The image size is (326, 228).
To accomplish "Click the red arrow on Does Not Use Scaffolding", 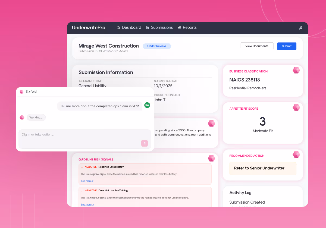I will point(82,191).
